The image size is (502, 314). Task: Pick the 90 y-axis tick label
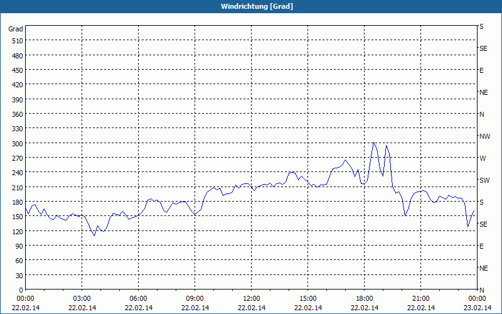pos(19,246)
